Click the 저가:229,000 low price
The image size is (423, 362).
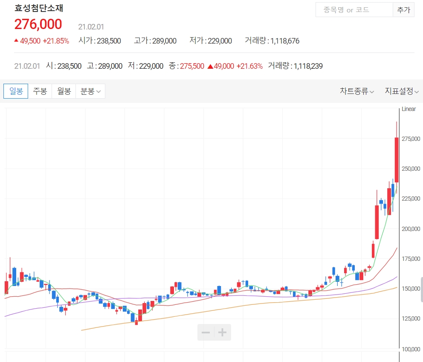pos(211,41)
